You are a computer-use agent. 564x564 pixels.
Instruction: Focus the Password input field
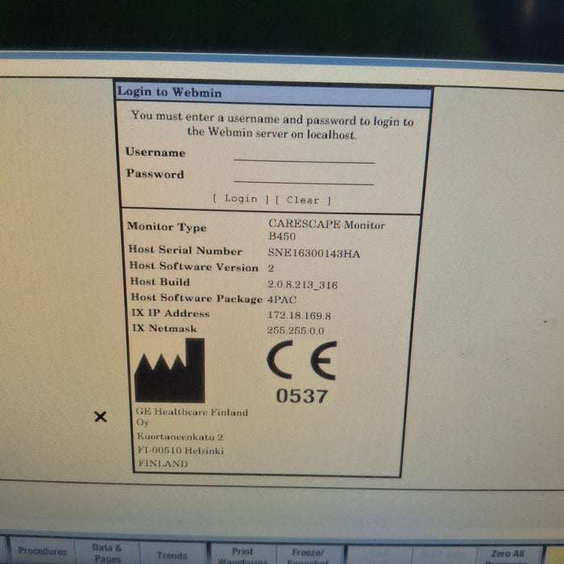tap(304, 176)
